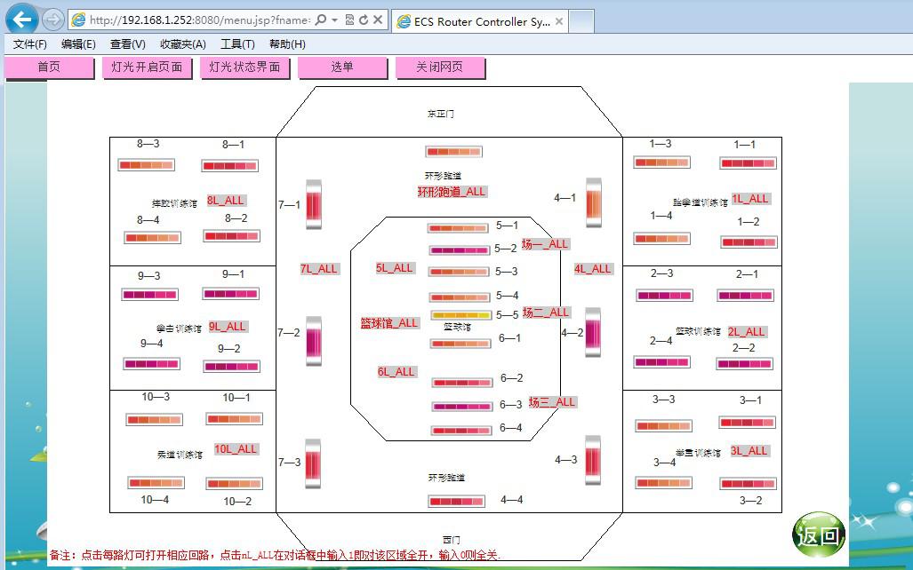
Task: Toggle light circuit 10—2
Action: pos(235,484)
